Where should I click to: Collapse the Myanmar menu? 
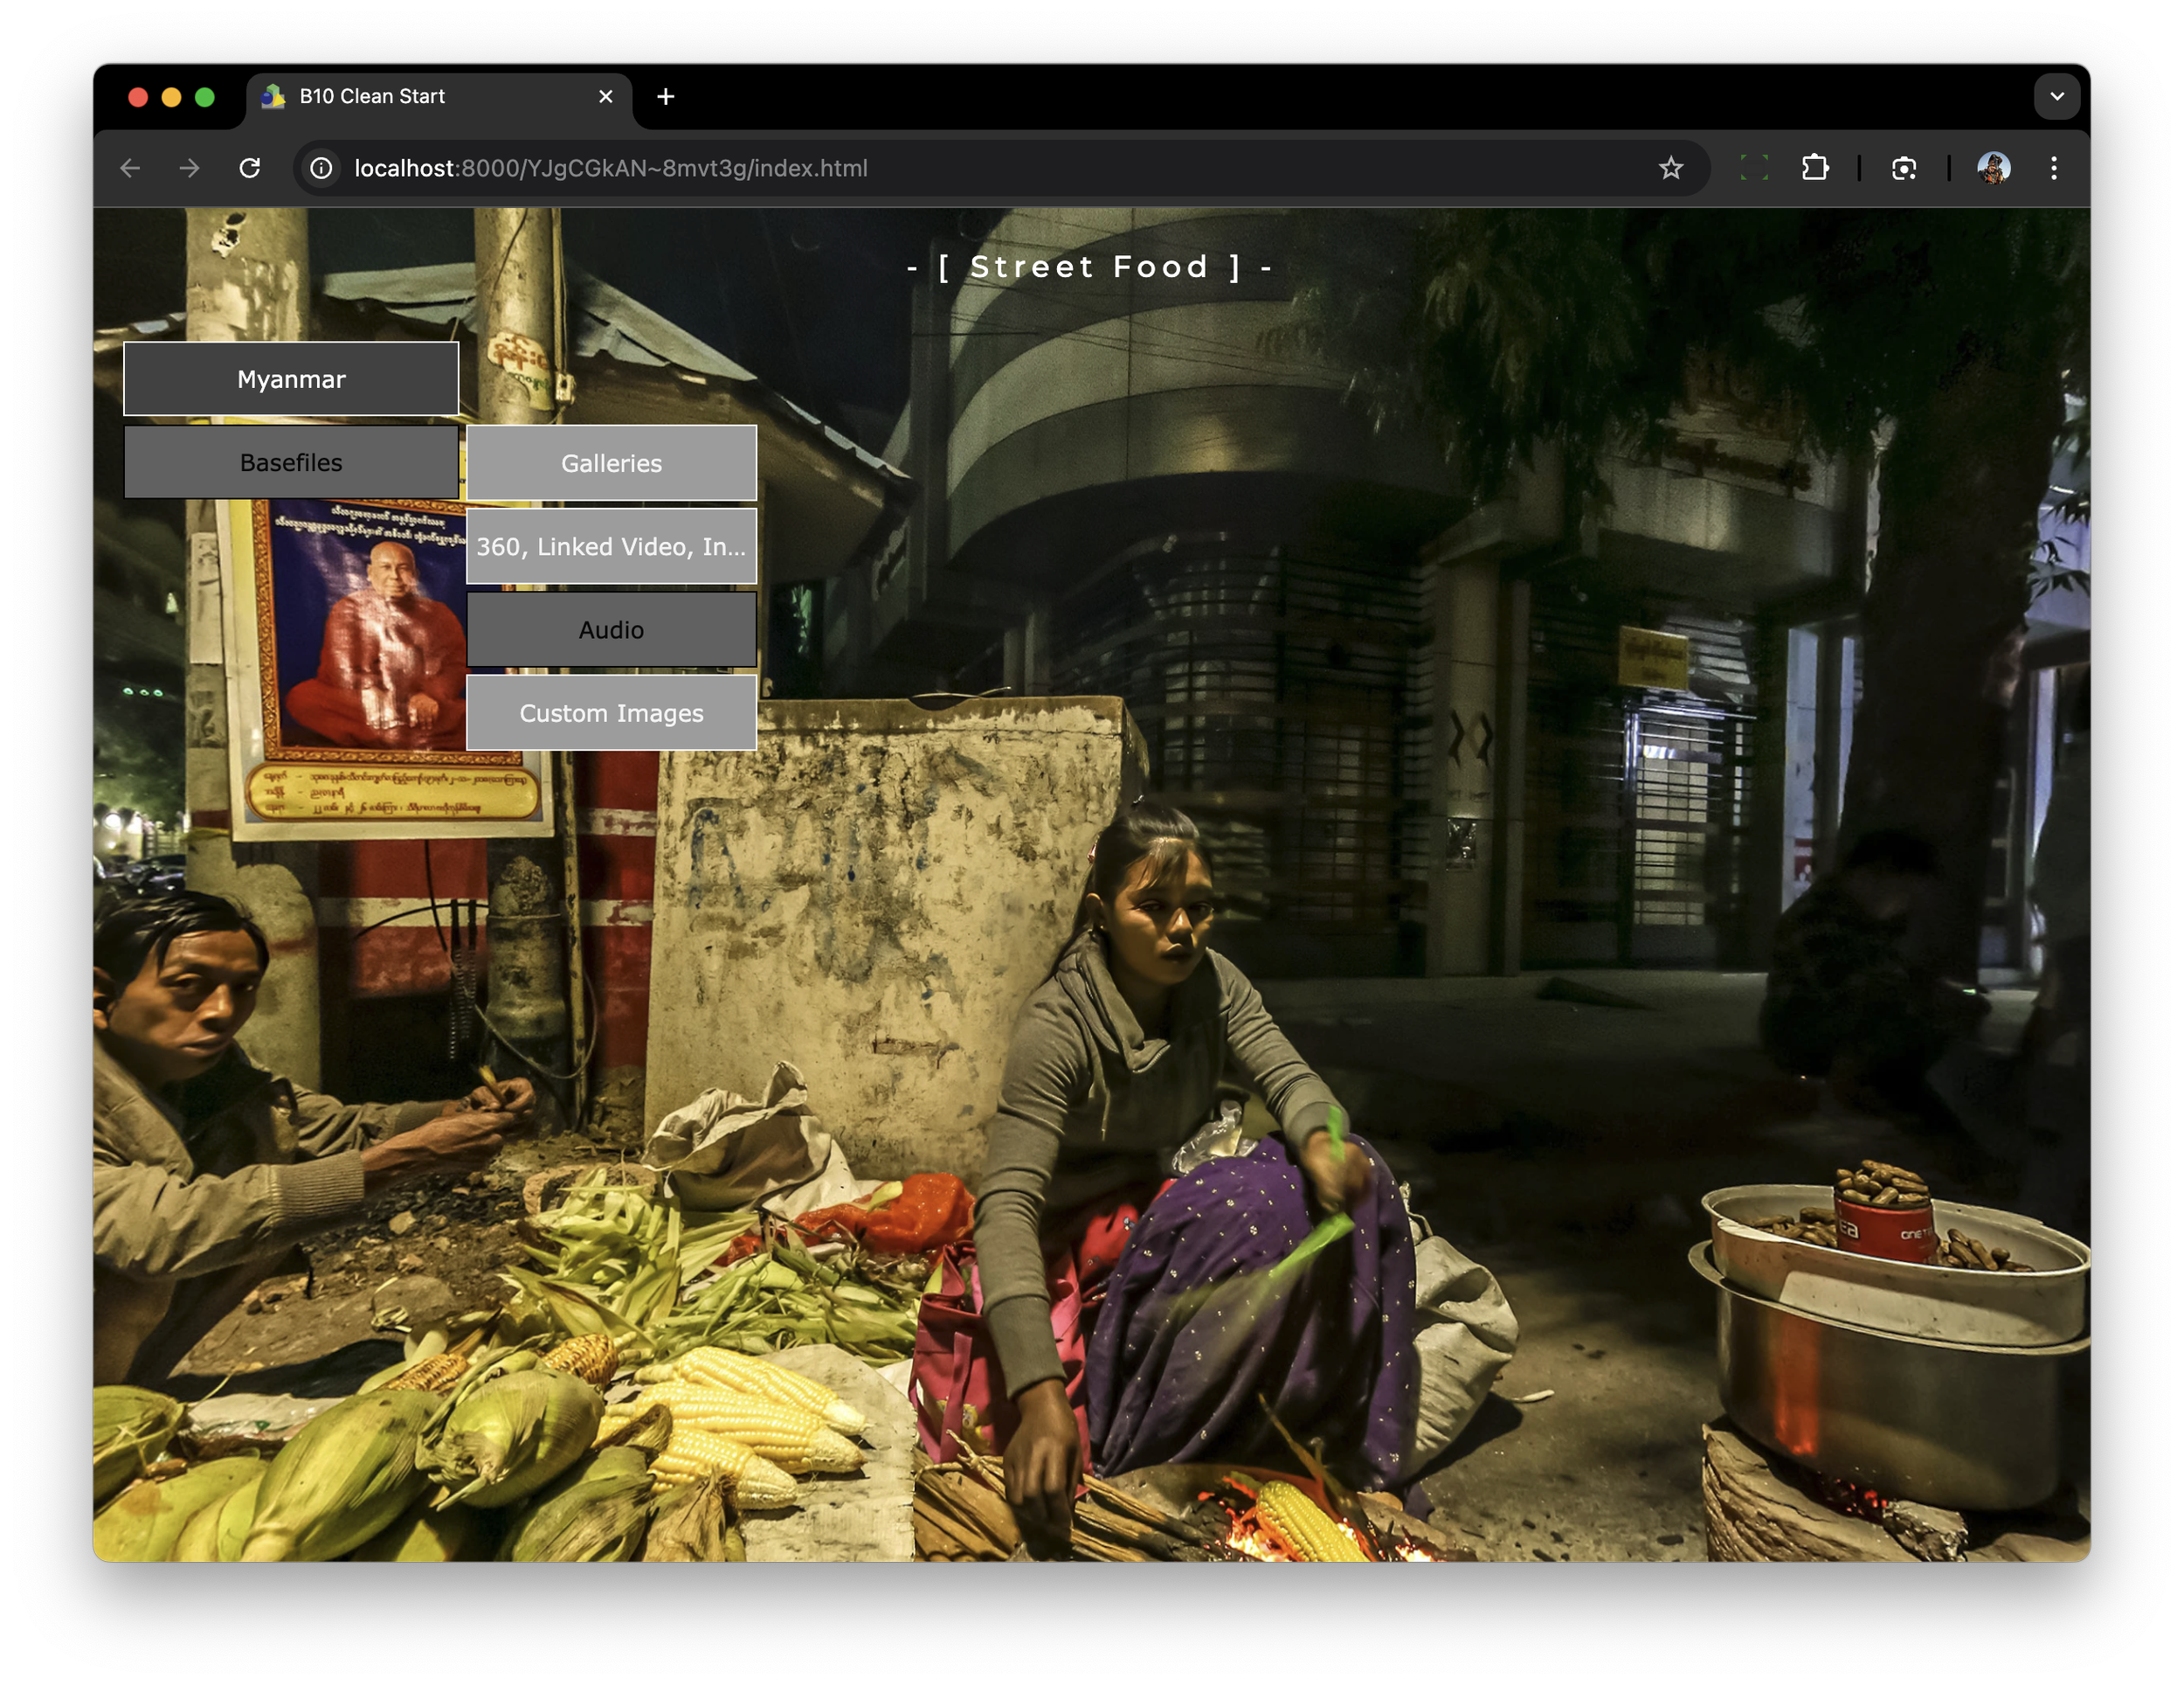tap(291, 379)
